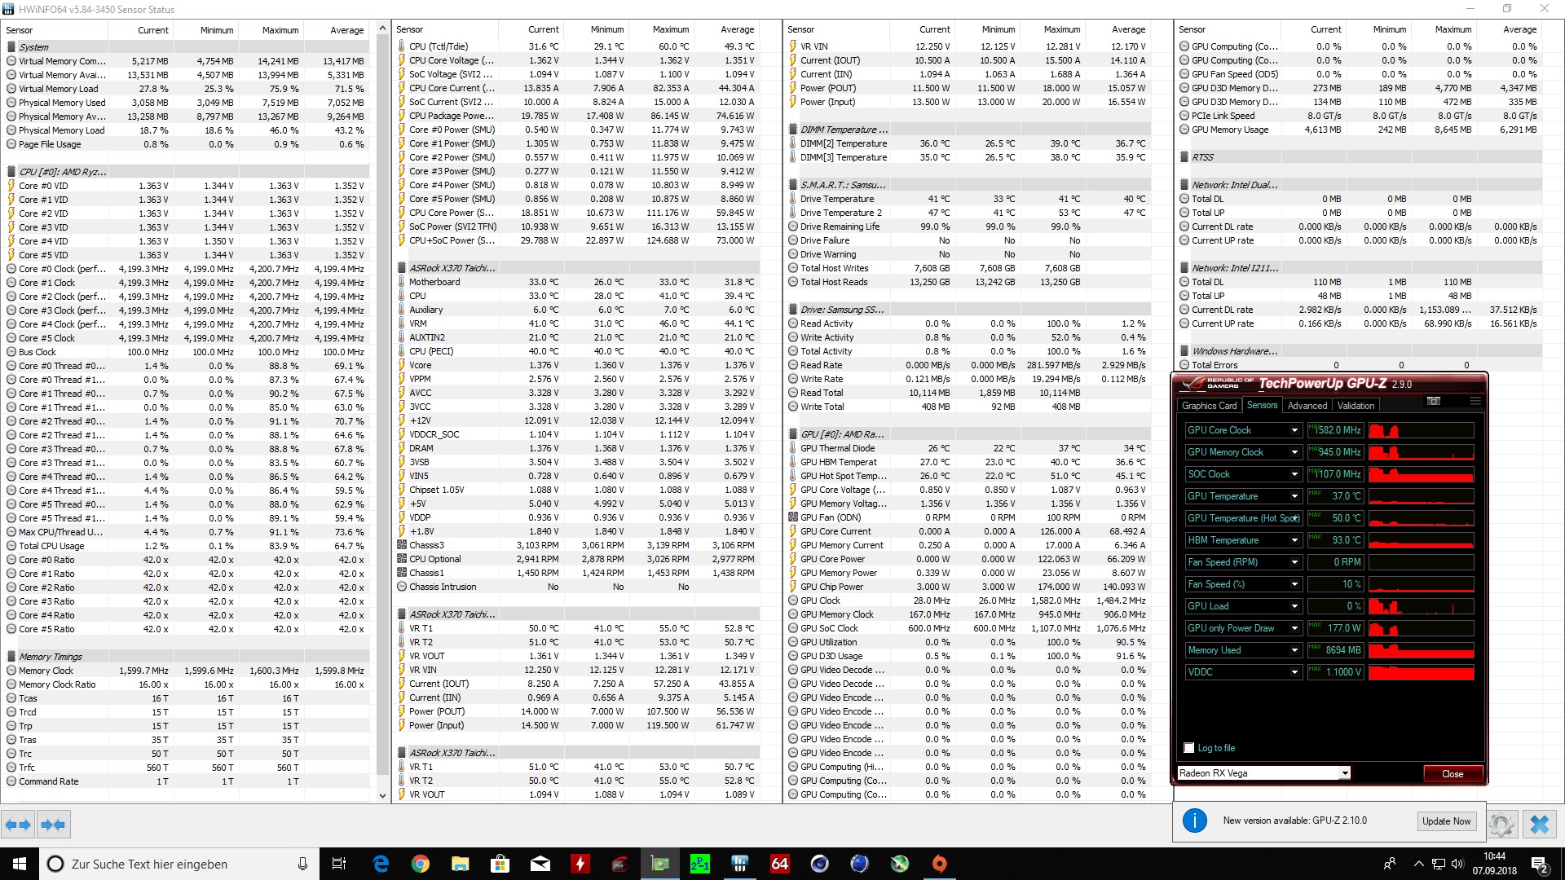Enable Log to file in GPU-Z
1565x880 pixels.
tap(1188, 748)
